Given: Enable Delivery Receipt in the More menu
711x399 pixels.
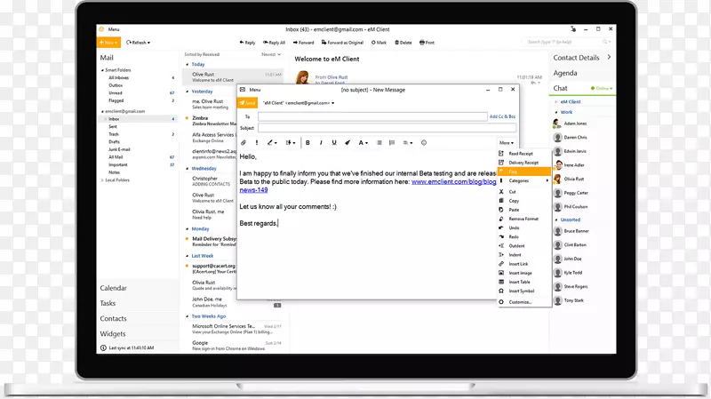Looking at the screenshot, I should [523, 163].
